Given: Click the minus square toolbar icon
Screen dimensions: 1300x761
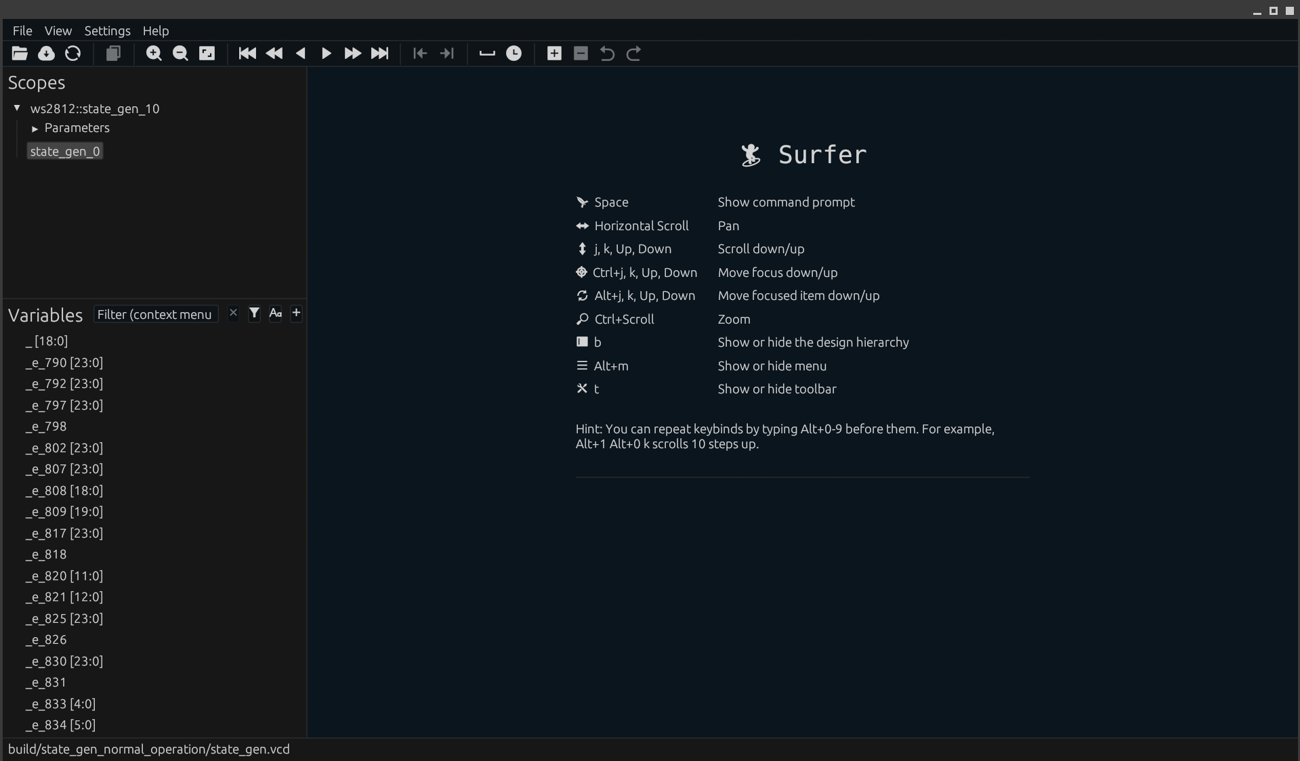Looking at the screenshot, I should 581,53.
